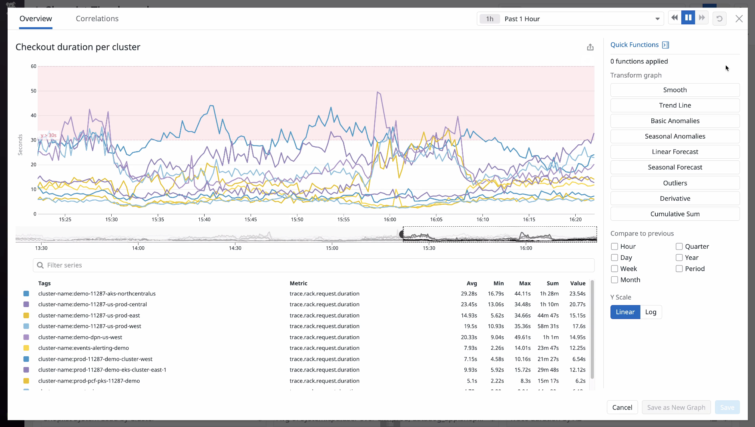
Task: Click the demo-dpn-us-west series color swatch
Action: tap(26, 337)
